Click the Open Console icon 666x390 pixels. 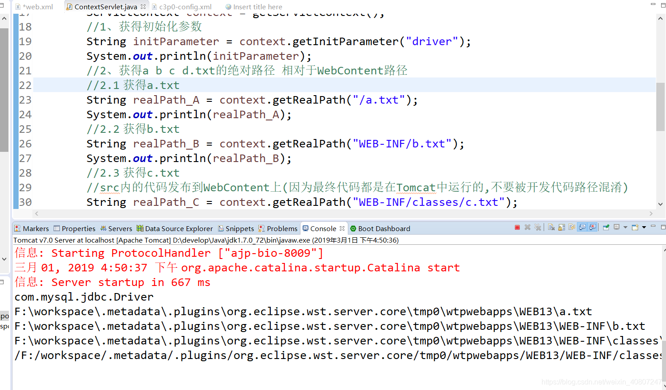pyautogui.click(x=635, y=228)
